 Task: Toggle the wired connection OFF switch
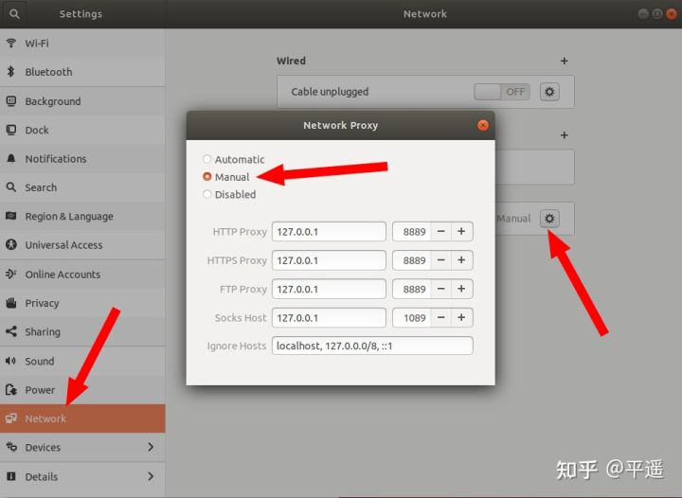(x=501, y=92)
